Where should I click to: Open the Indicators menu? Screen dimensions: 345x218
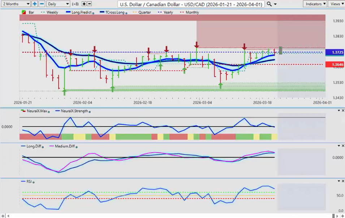point(315,4)
